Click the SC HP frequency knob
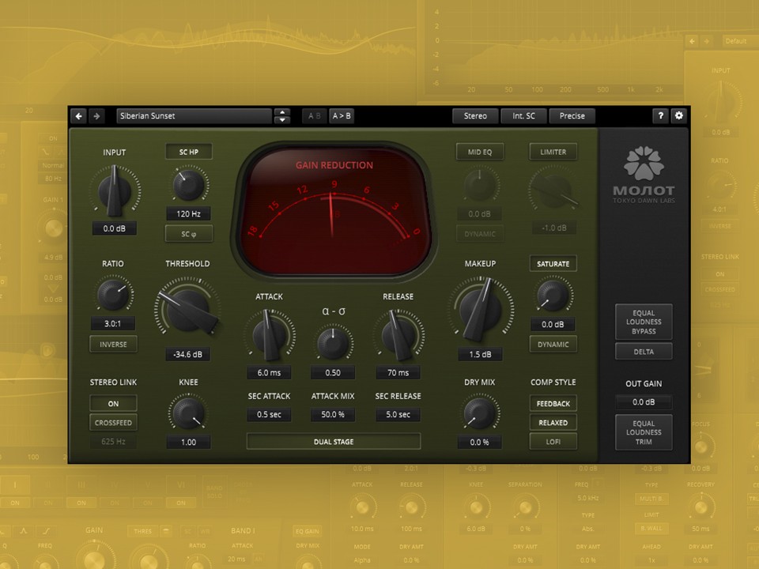Image resolution: width=759 pixels, height=569 pixels. click(x=189, y=184)
